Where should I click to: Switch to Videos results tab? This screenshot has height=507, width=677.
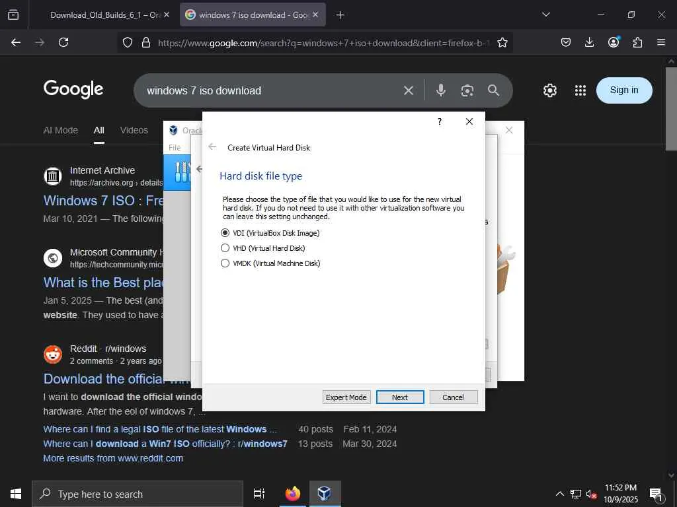pos(134,130)
